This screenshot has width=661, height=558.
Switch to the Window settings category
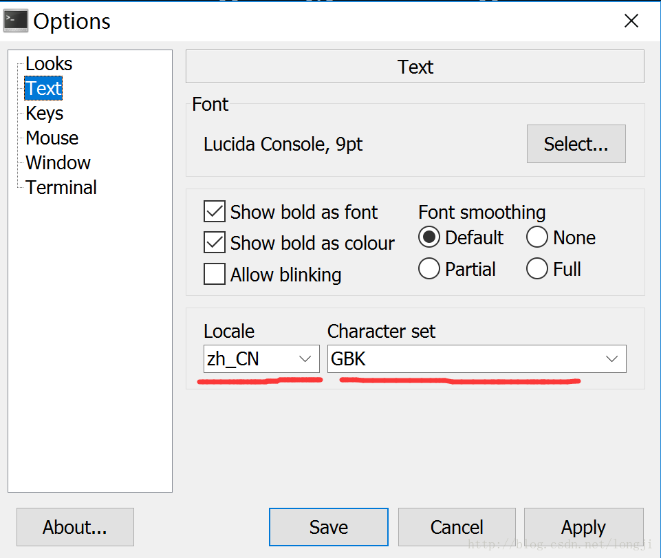point(58,163)
